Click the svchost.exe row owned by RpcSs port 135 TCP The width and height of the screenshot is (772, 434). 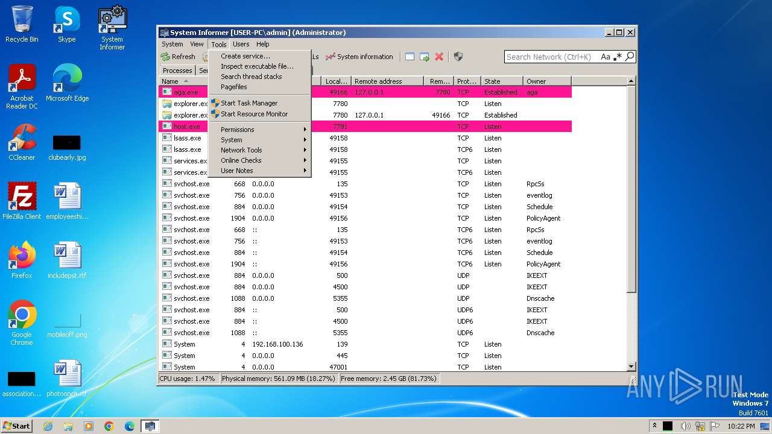point(365,184)
